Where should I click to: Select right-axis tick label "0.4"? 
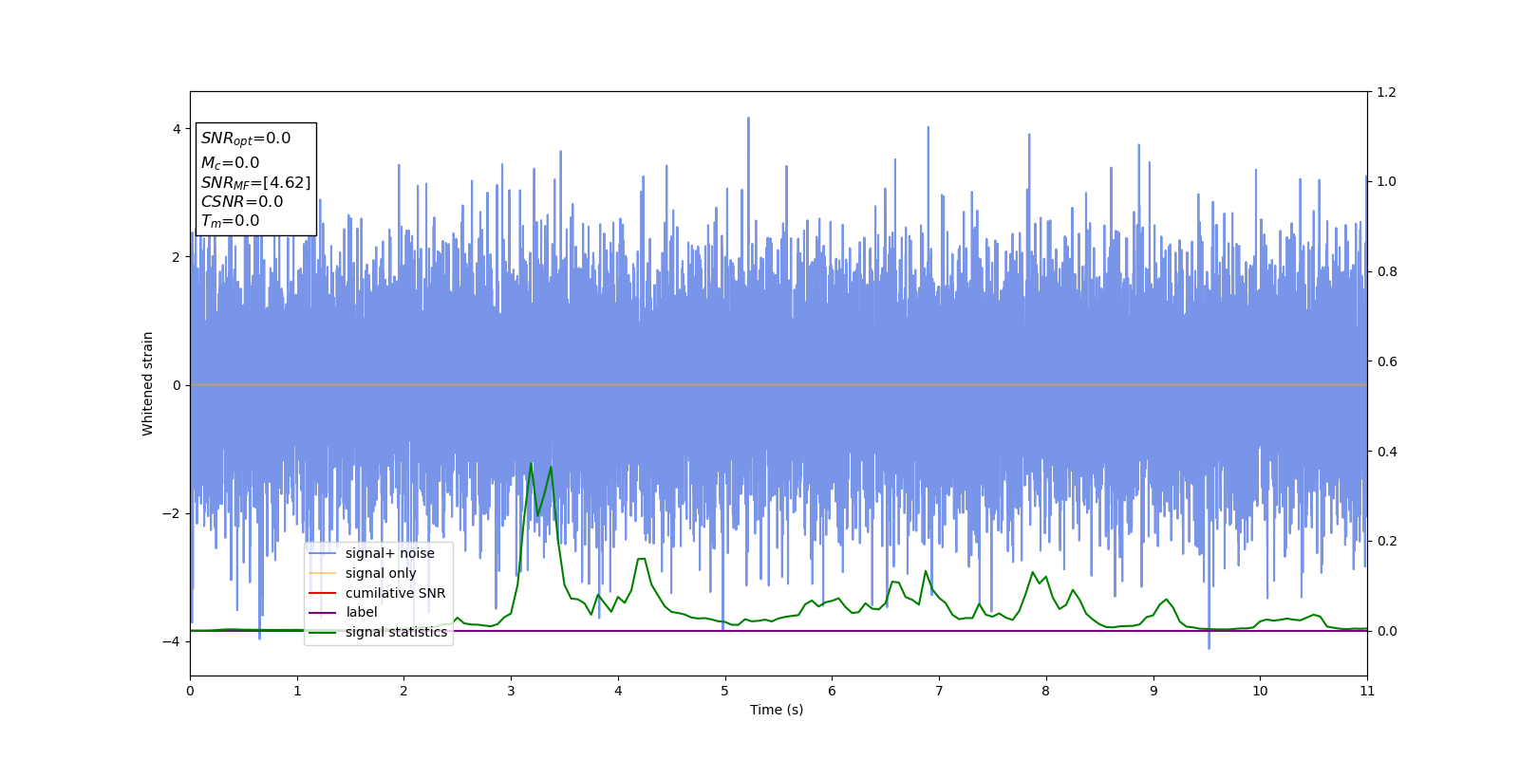(x=1386, y=452)
